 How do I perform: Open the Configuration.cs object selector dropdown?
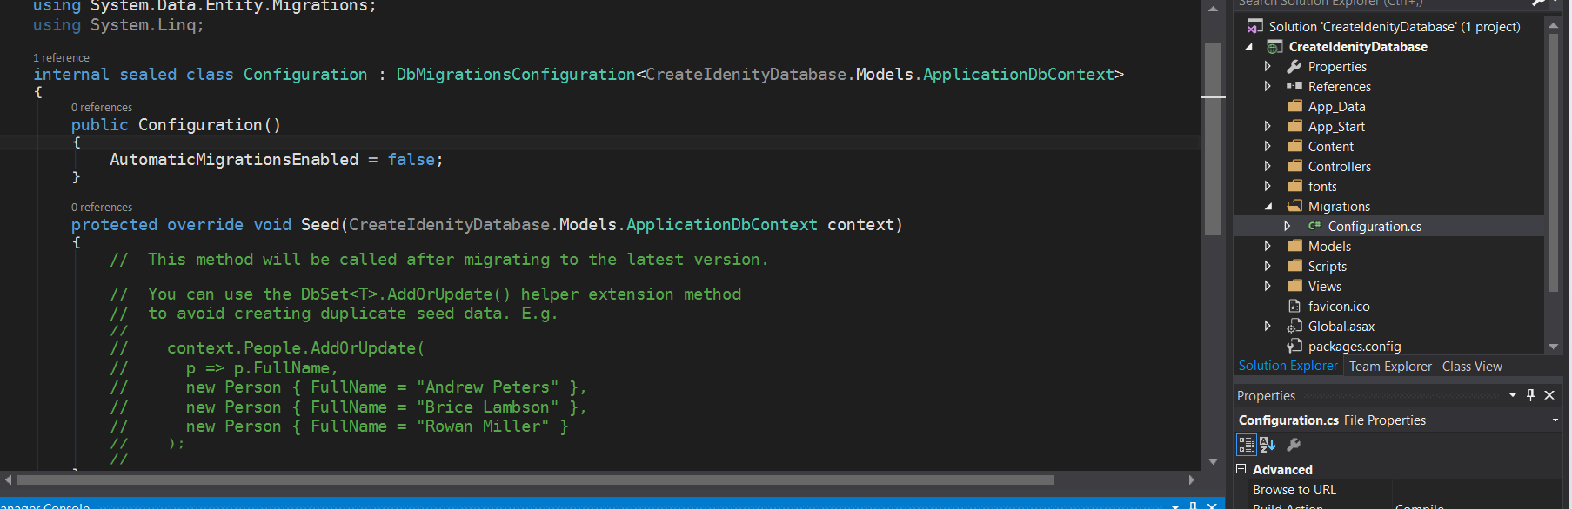coord(1555,420)
